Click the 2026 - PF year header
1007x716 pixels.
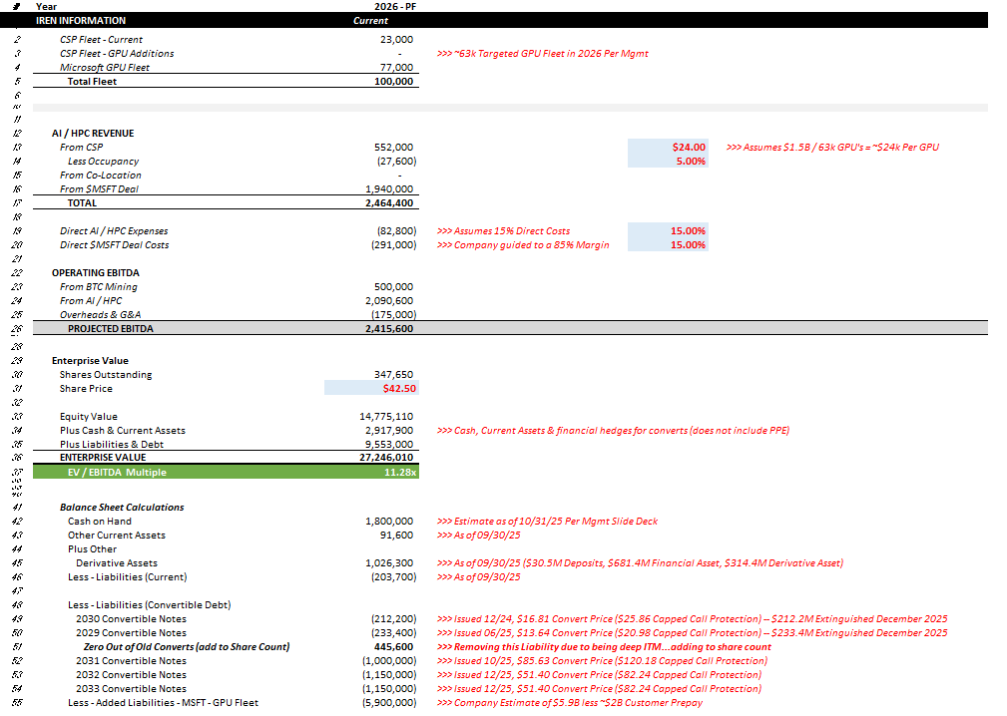point(395,6)
